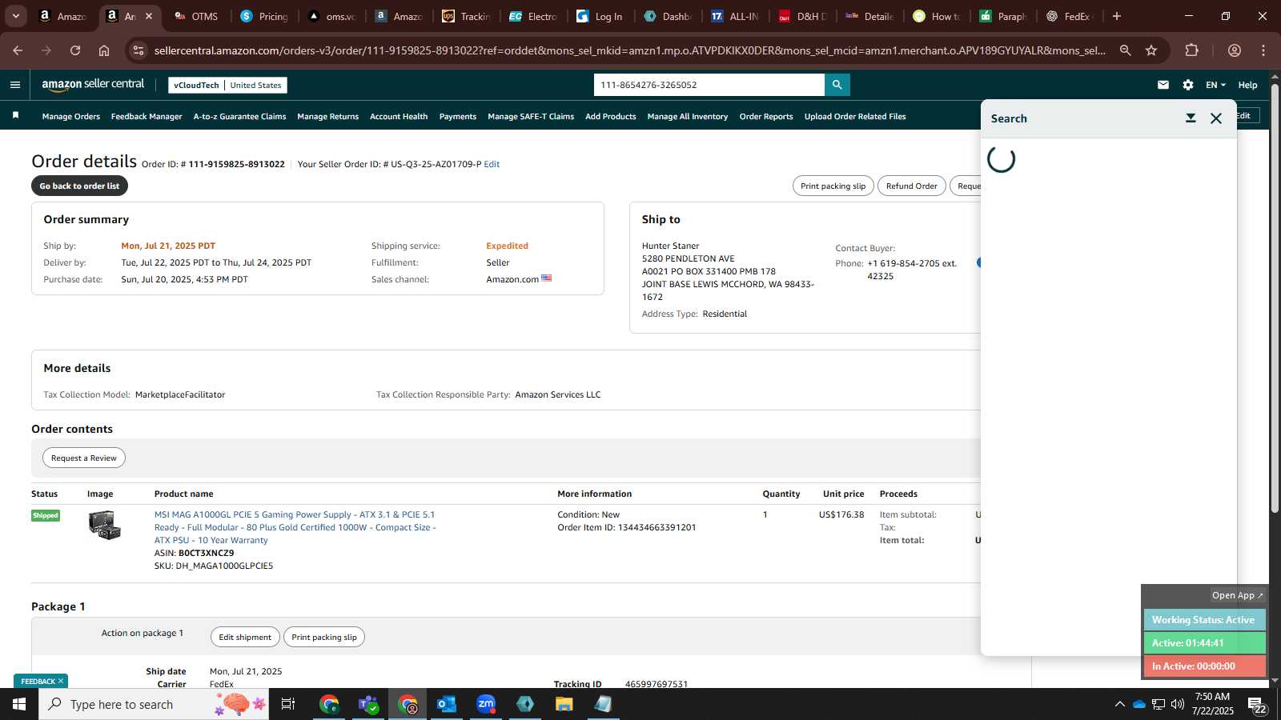Viewport: 1281px width, 720px height.
Task: Open A-to-z Guarantee Claims
Action: click(239, 117)
